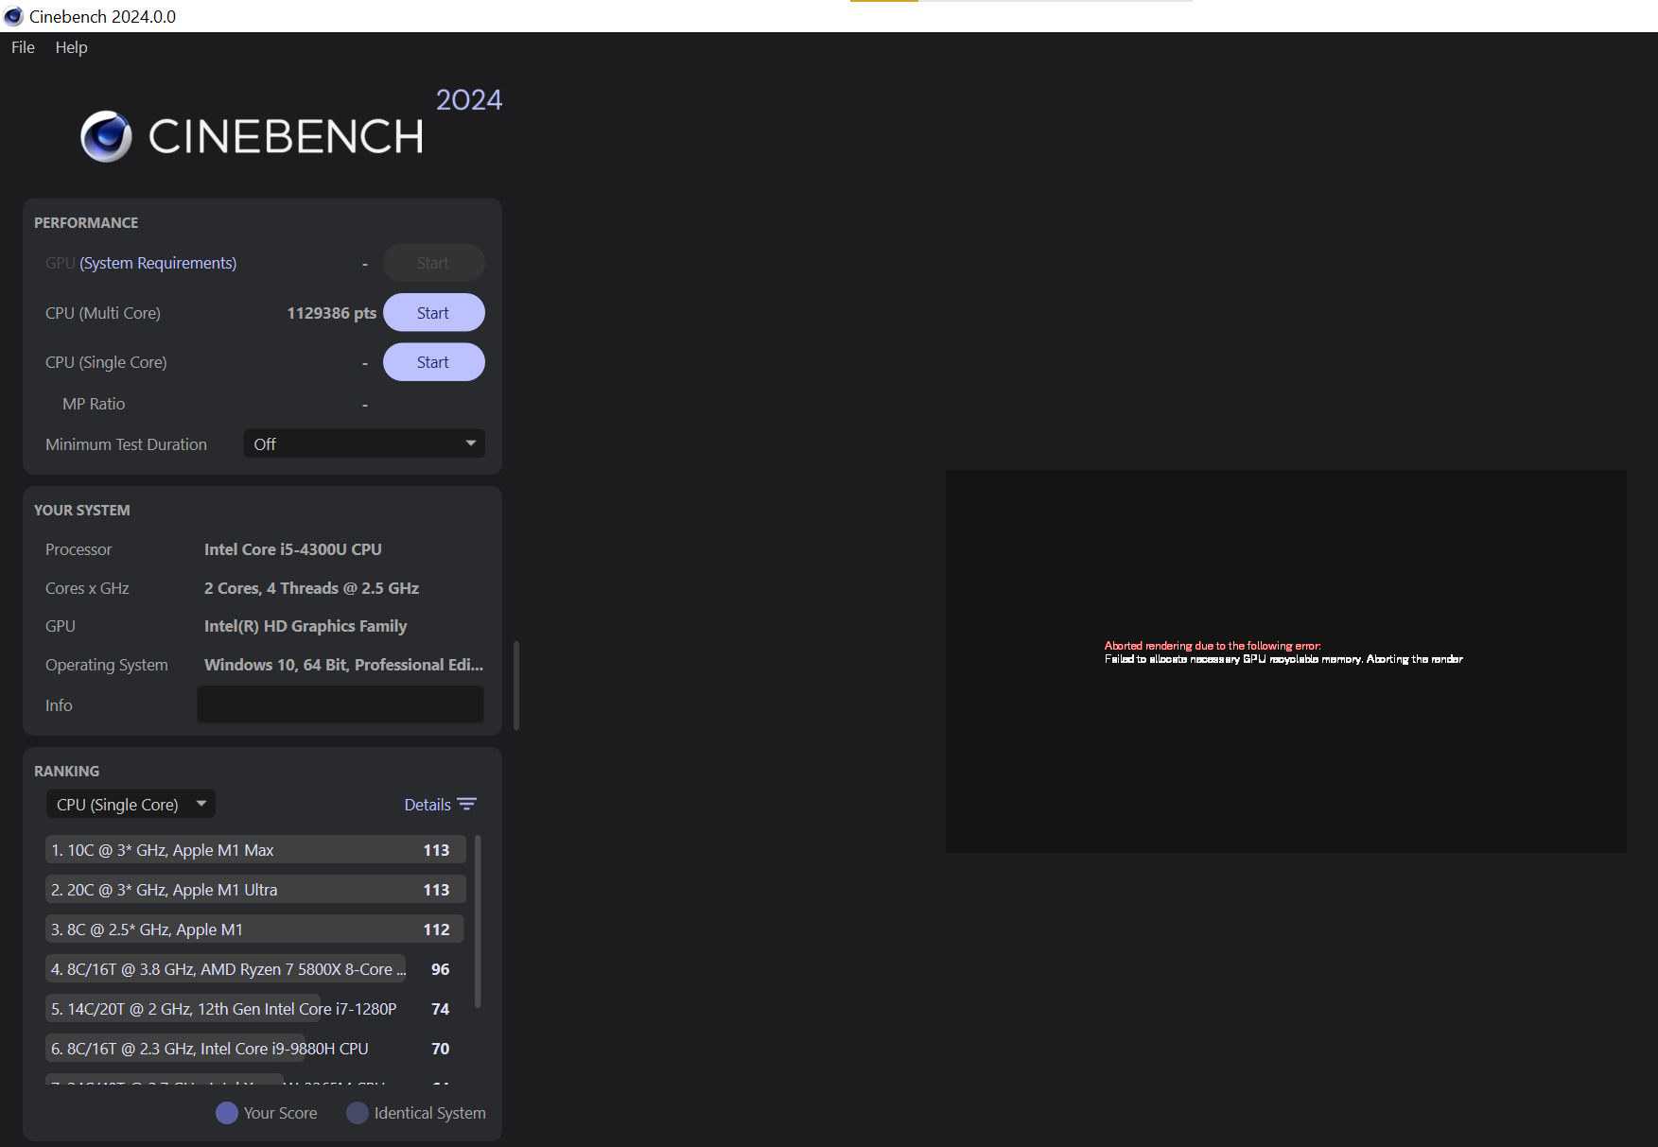Expand the Details options in Ranking panel

coord(428,803)
